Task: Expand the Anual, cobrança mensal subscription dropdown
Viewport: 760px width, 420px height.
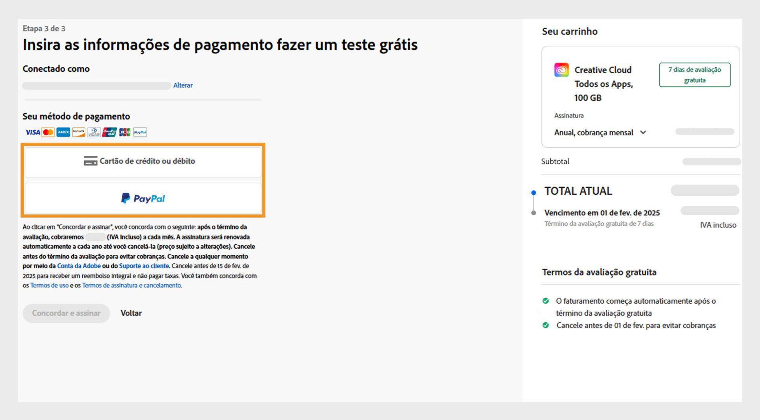Action: tap(600, 133)
